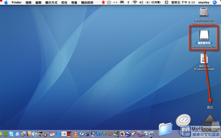The image size is (221, 138).
Task: Launch iTunes from the Dock
Action: click(35, 134)
